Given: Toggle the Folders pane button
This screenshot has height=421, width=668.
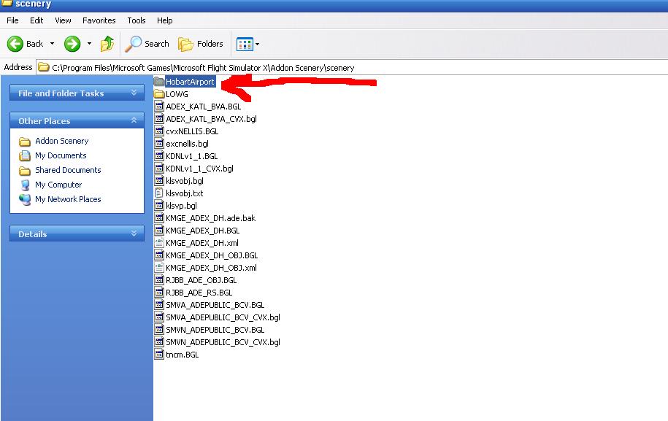Looking at the screenshot, I should pos(201,44).
